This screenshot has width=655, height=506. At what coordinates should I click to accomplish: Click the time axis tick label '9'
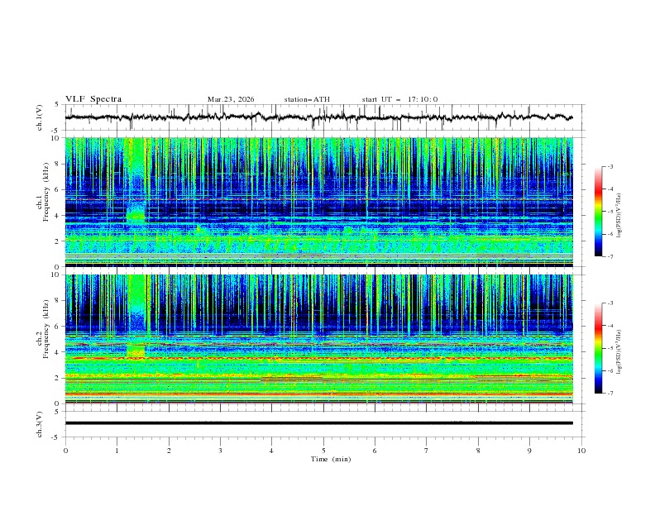coord(529,451)
